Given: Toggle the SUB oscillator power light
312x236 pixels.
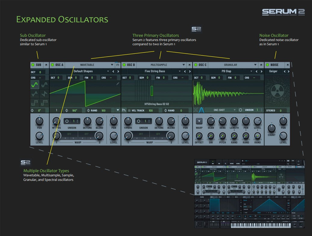Looking at the screenshot, I should click(33, 65).
